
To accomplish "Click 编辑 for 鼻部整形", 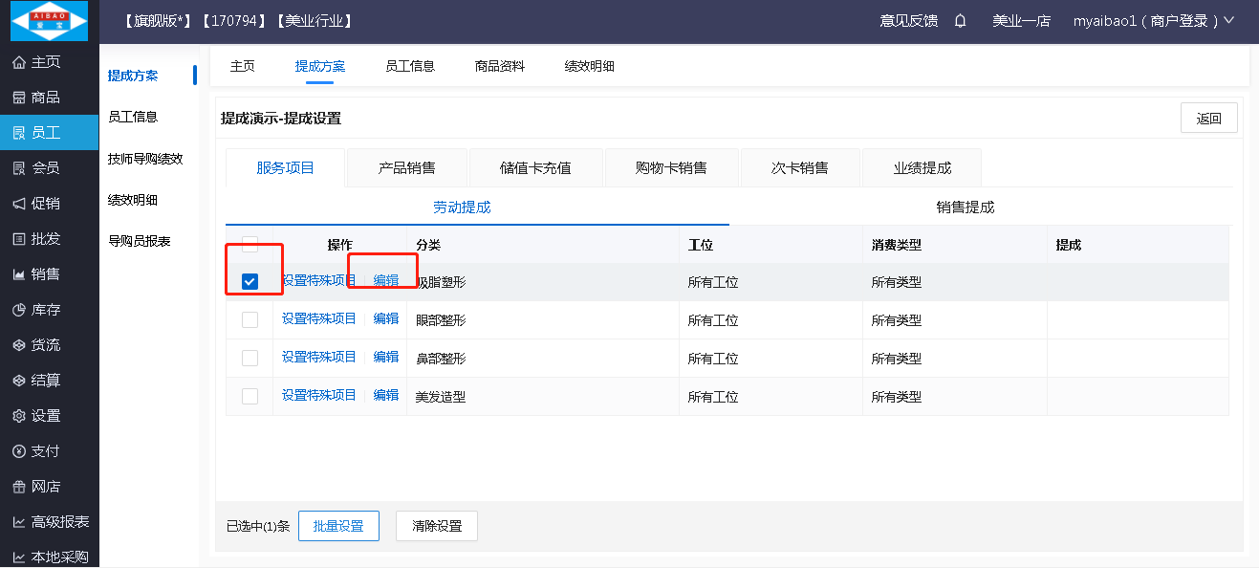I will coord(386,357).
